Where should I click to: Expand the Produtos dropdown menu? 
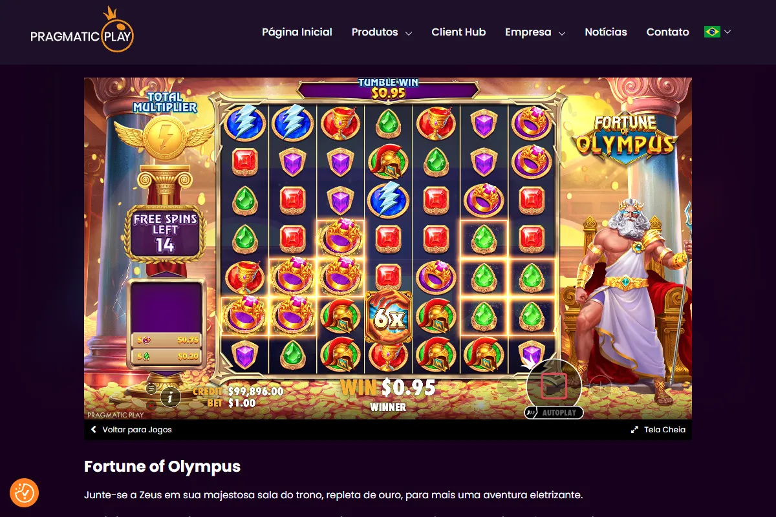coord(382,32)
